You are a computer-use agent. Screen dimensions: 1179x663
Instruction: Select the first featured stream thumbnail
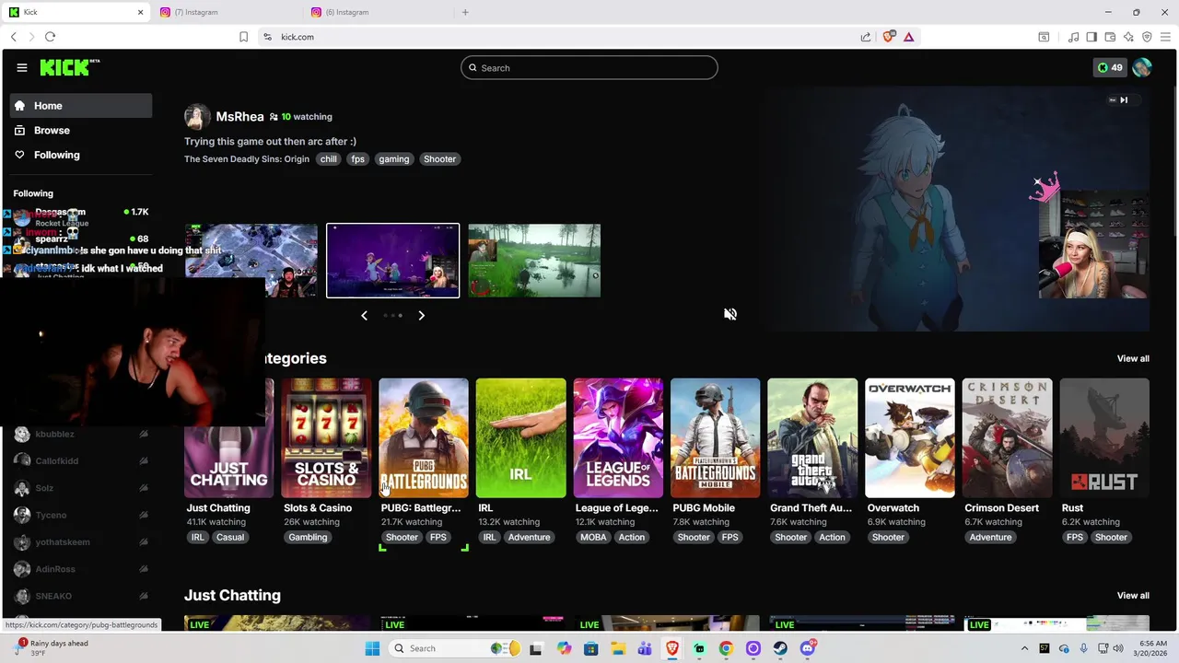[x=251, y=261]
